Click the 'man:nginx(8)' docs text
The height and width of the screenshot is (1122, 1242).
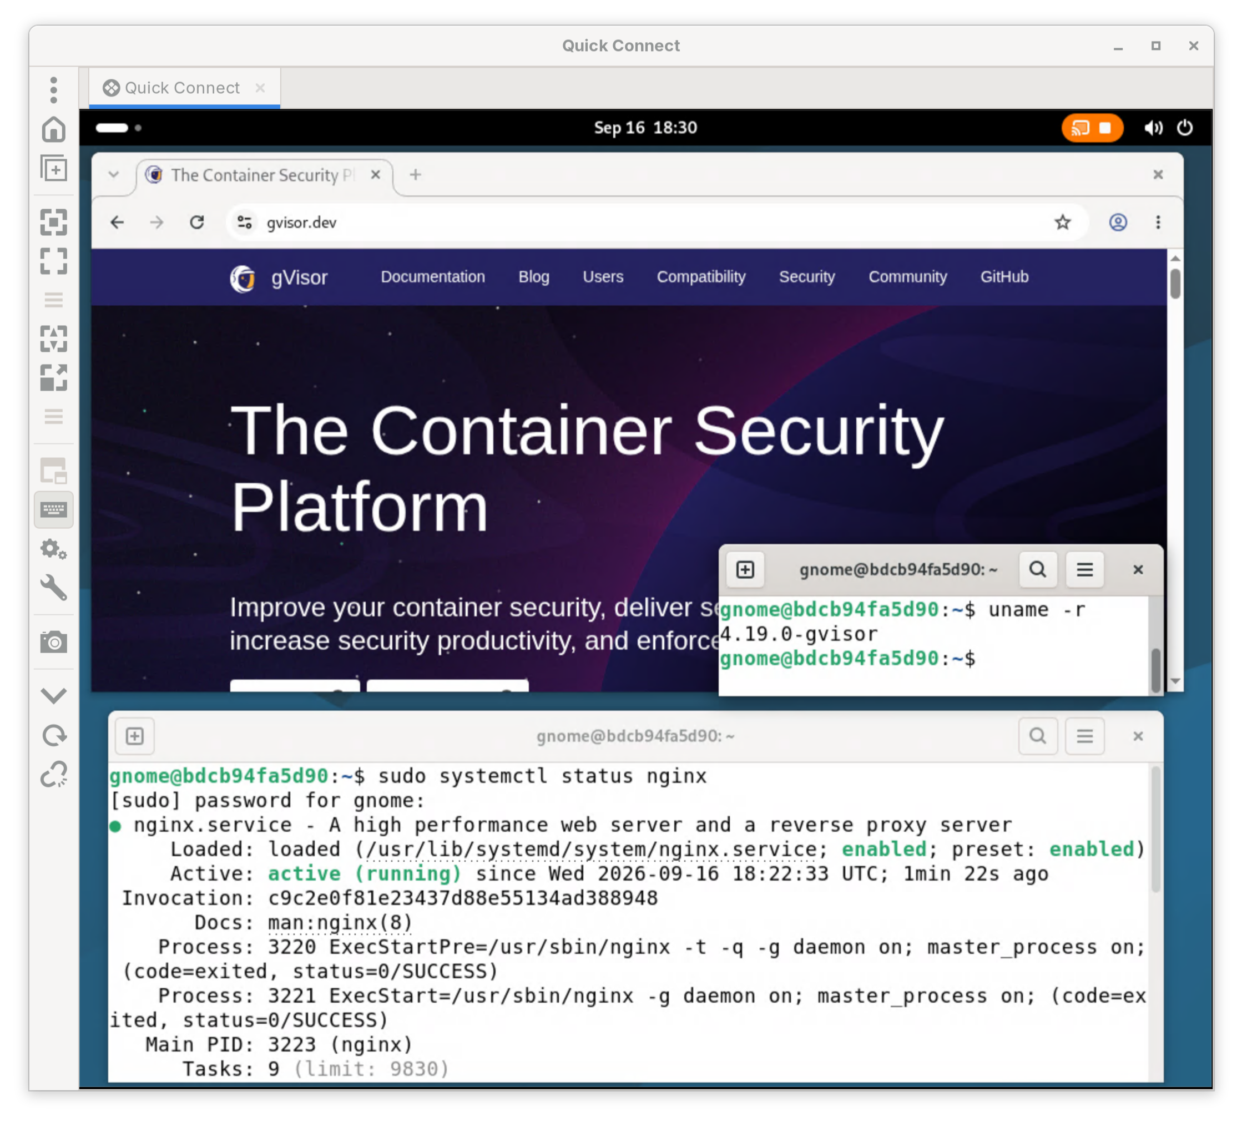[340, 922]
